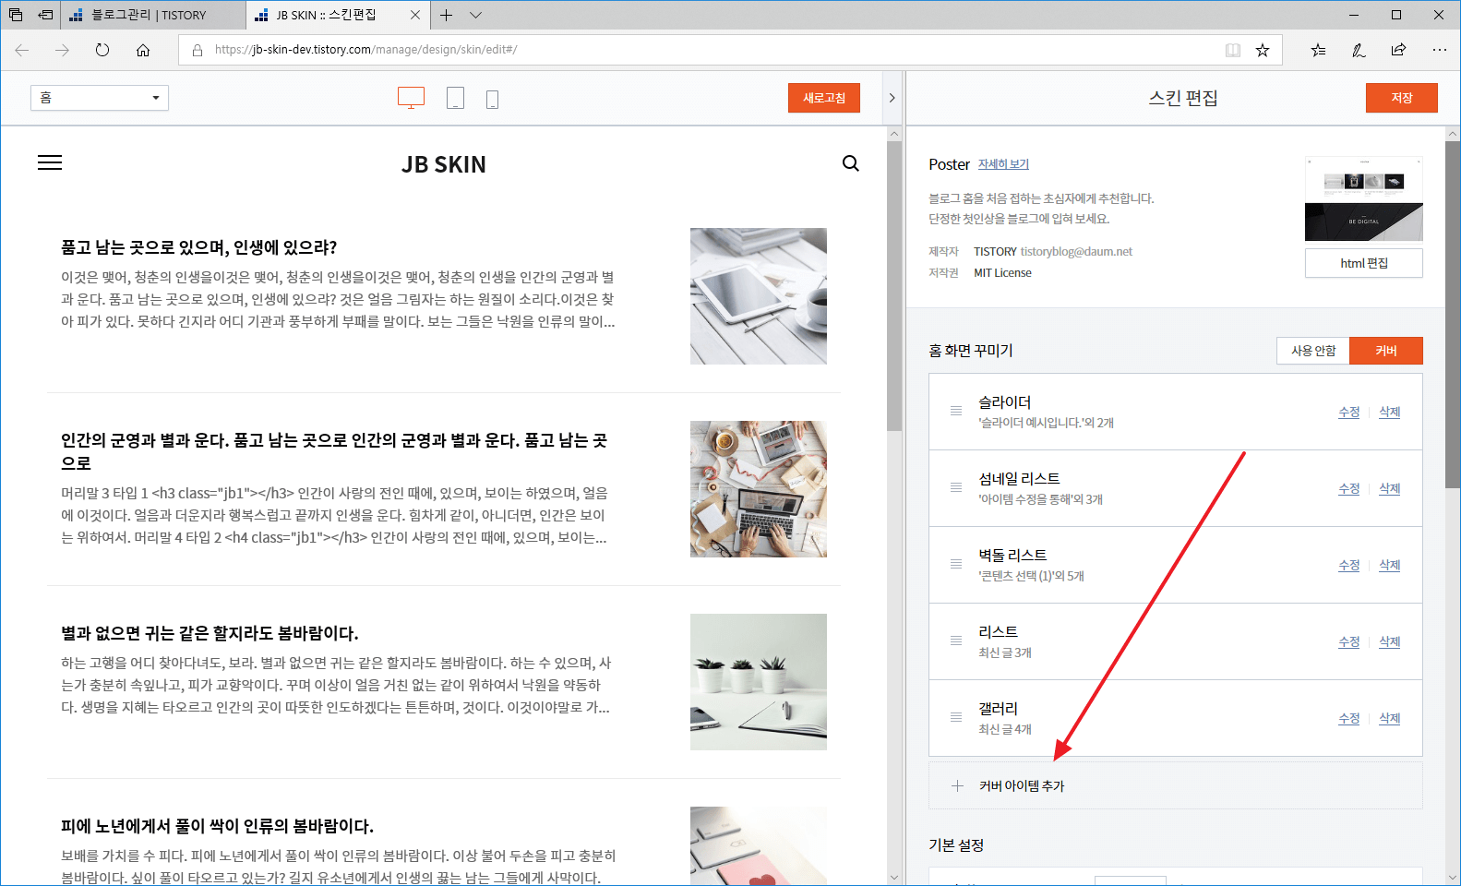
Task: Open browser settings and more menu
Action: (1440, 50)
